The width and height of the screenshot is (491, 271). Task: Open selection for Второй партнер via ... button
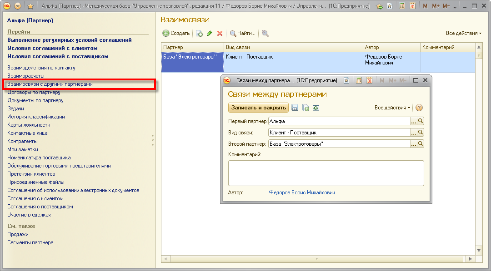pos(414,144)
